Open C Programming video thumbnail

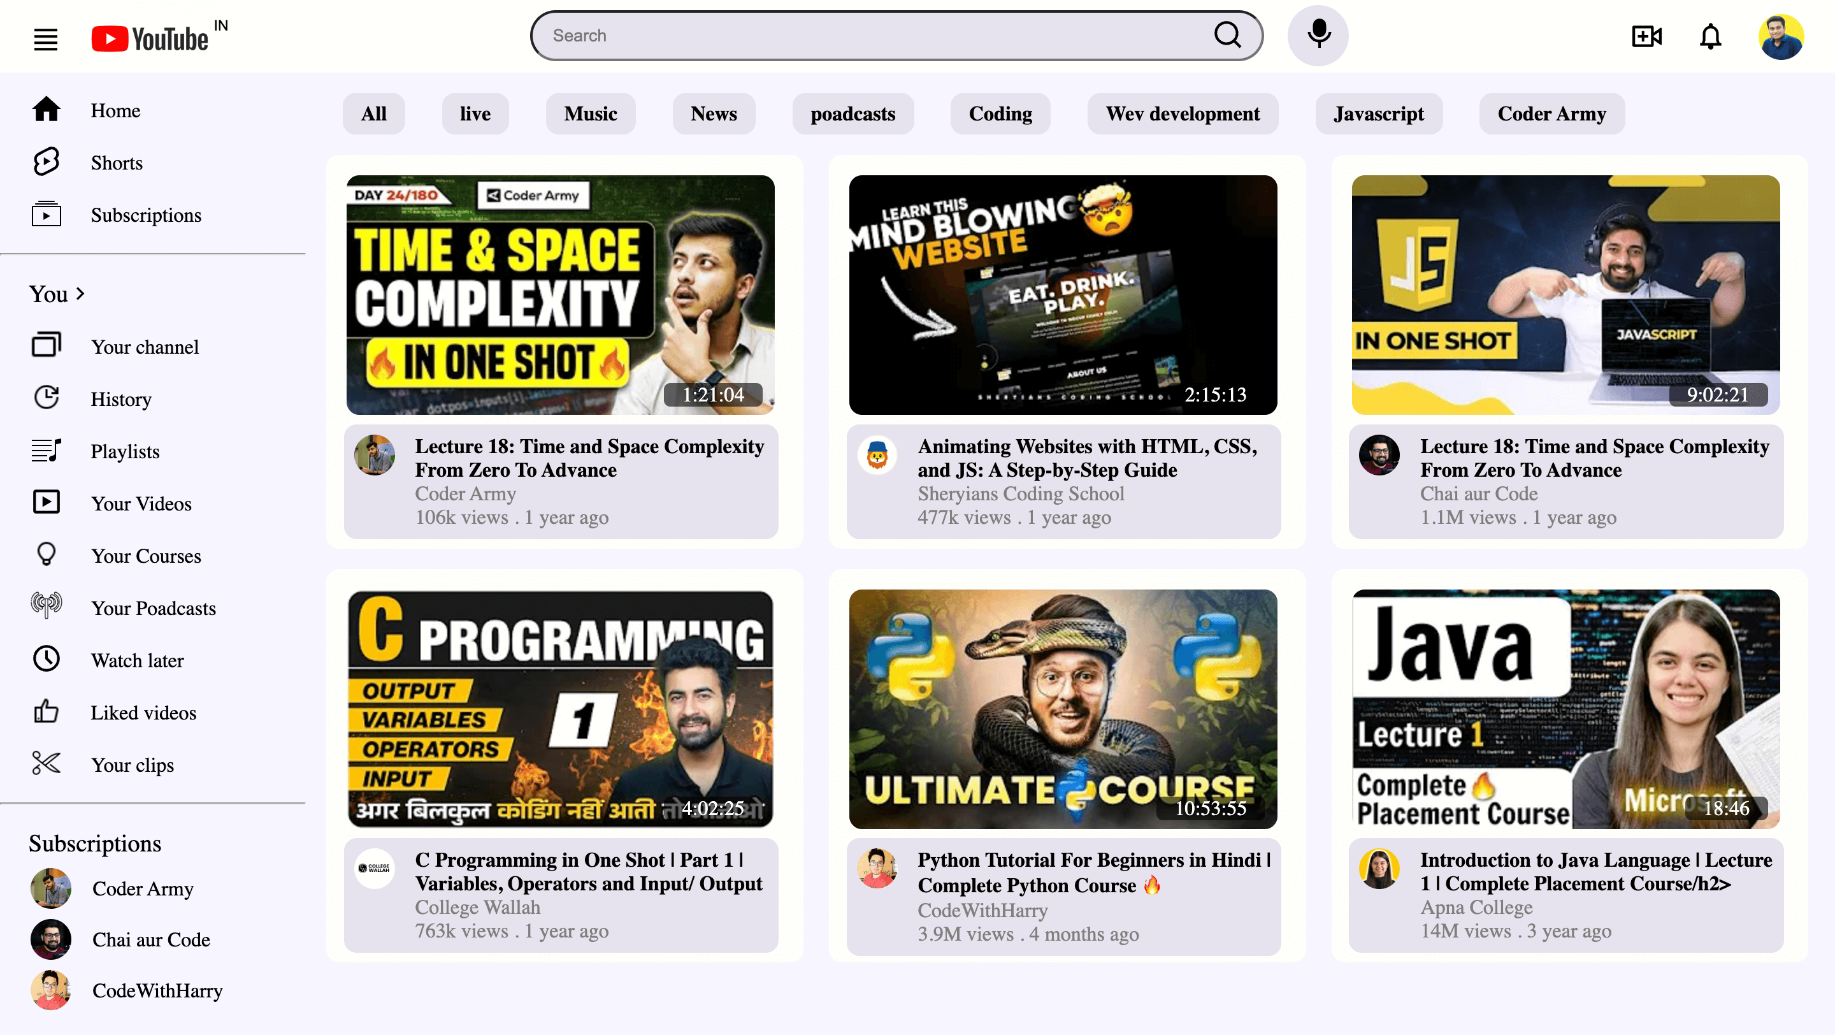click(561, 709)
